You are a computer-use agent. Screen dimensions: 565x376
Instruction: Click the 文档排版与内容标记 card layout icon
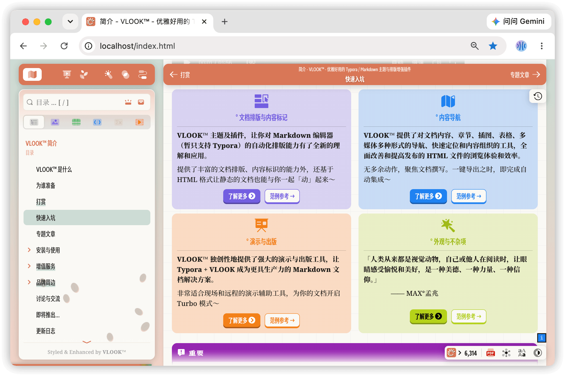pos(262,101)
